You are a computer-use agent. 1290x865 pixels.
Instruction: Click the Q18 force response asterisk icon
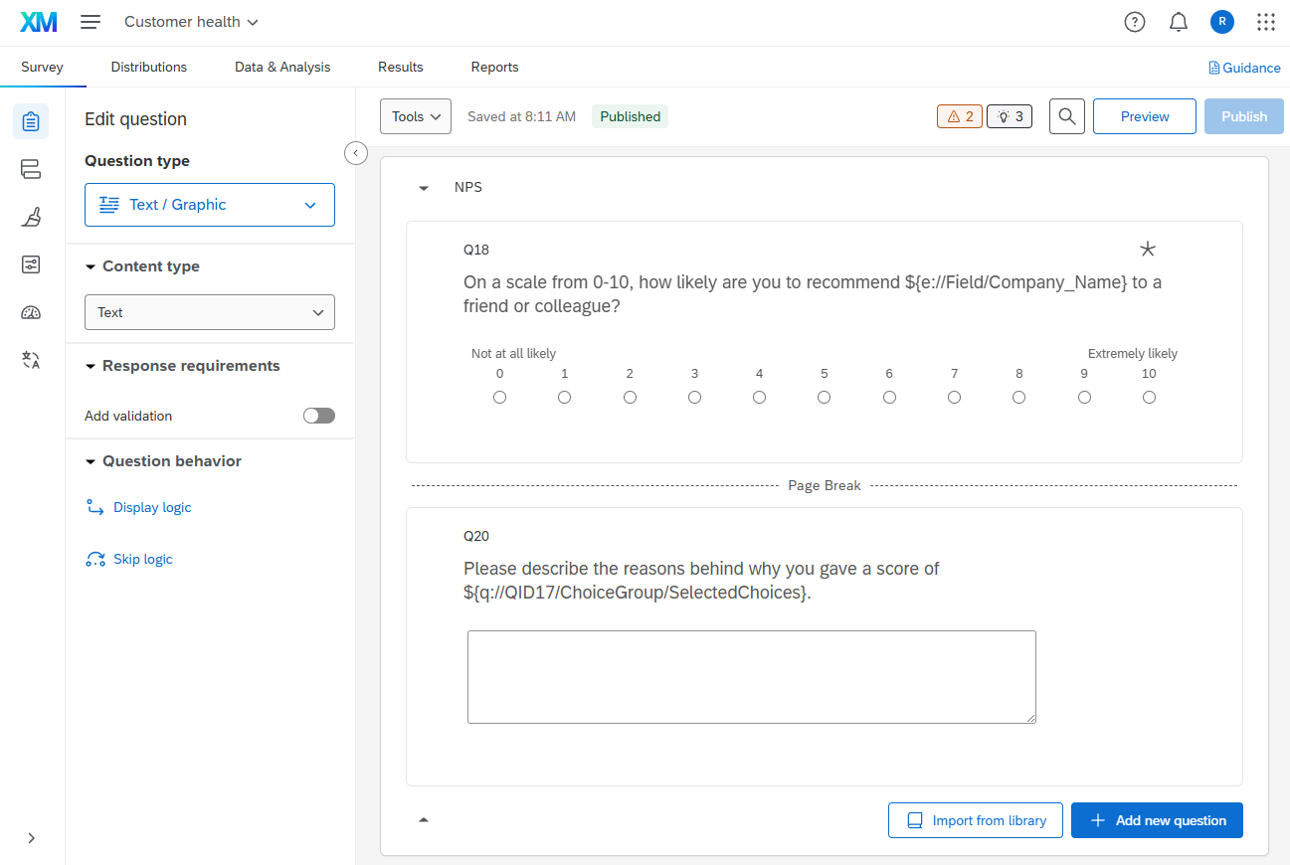coord(1148,249)
